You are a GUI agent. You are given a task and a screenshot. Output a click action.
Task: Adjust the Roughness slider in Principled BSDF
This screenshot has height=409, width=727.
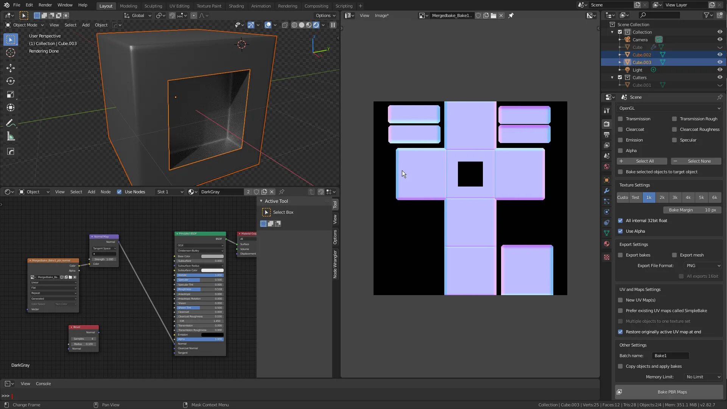200,289
